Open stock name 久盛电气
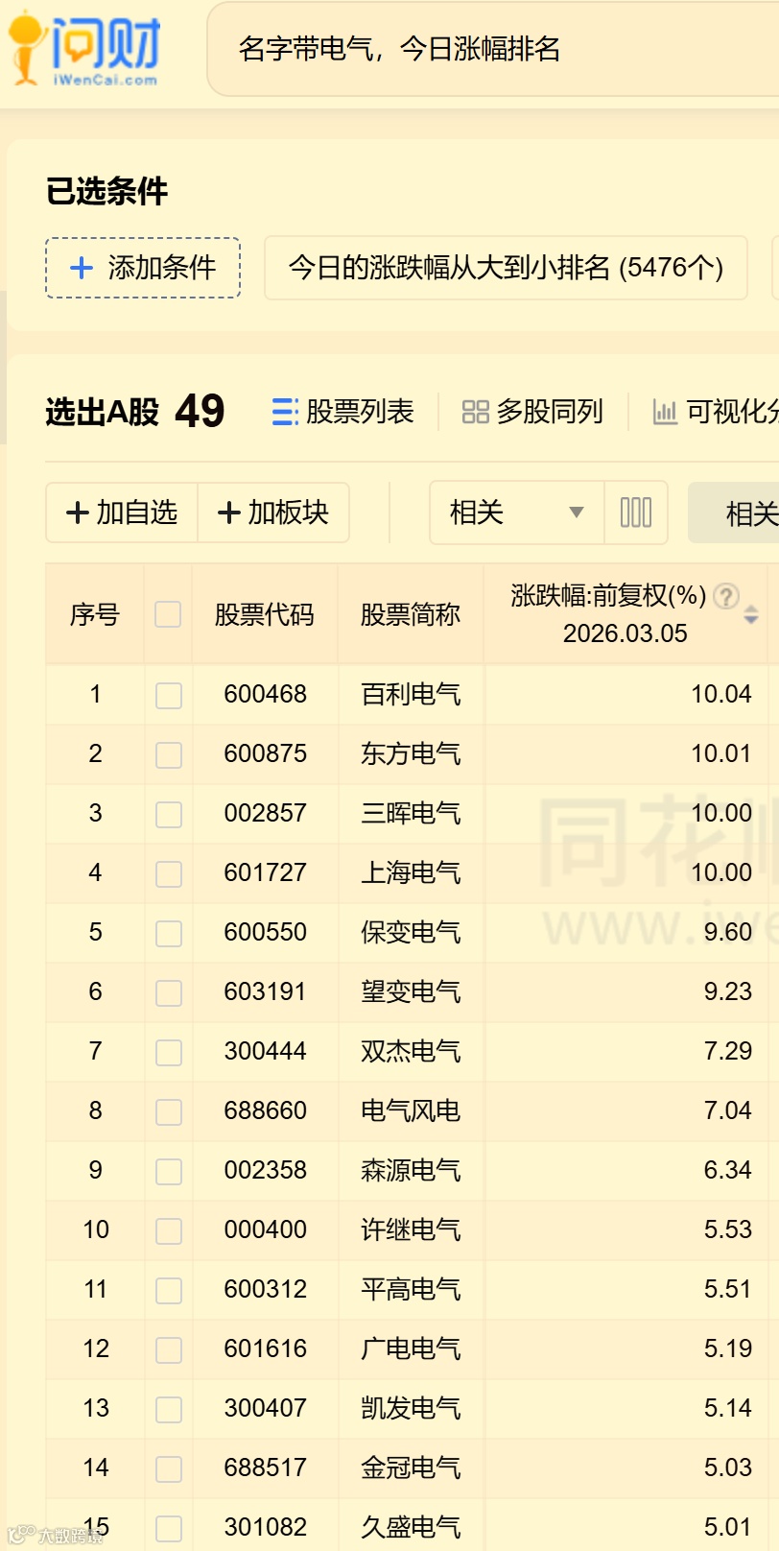This screenshot has width=779, height=1551. click(411, 1527)
